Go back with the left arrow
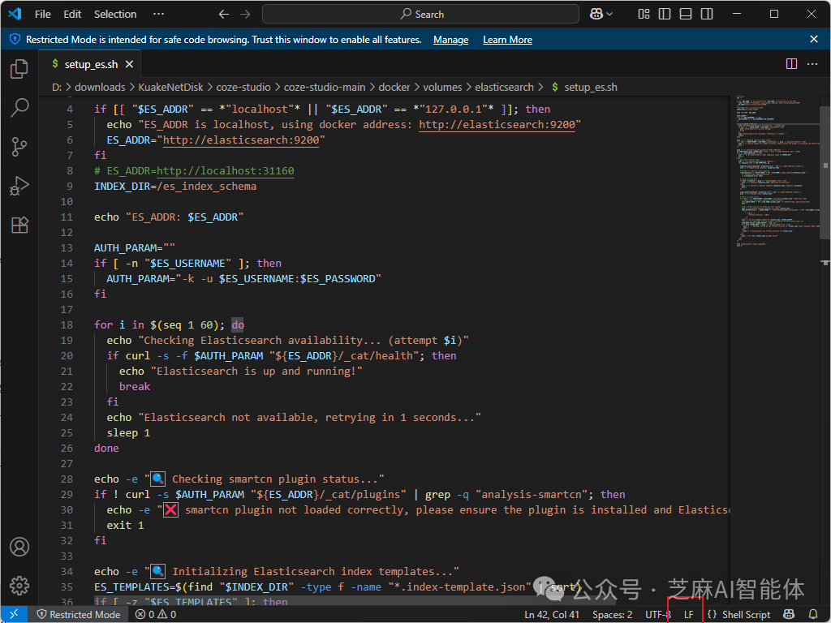The width and height of the screenshot is (831, 623). click(224, 15)
